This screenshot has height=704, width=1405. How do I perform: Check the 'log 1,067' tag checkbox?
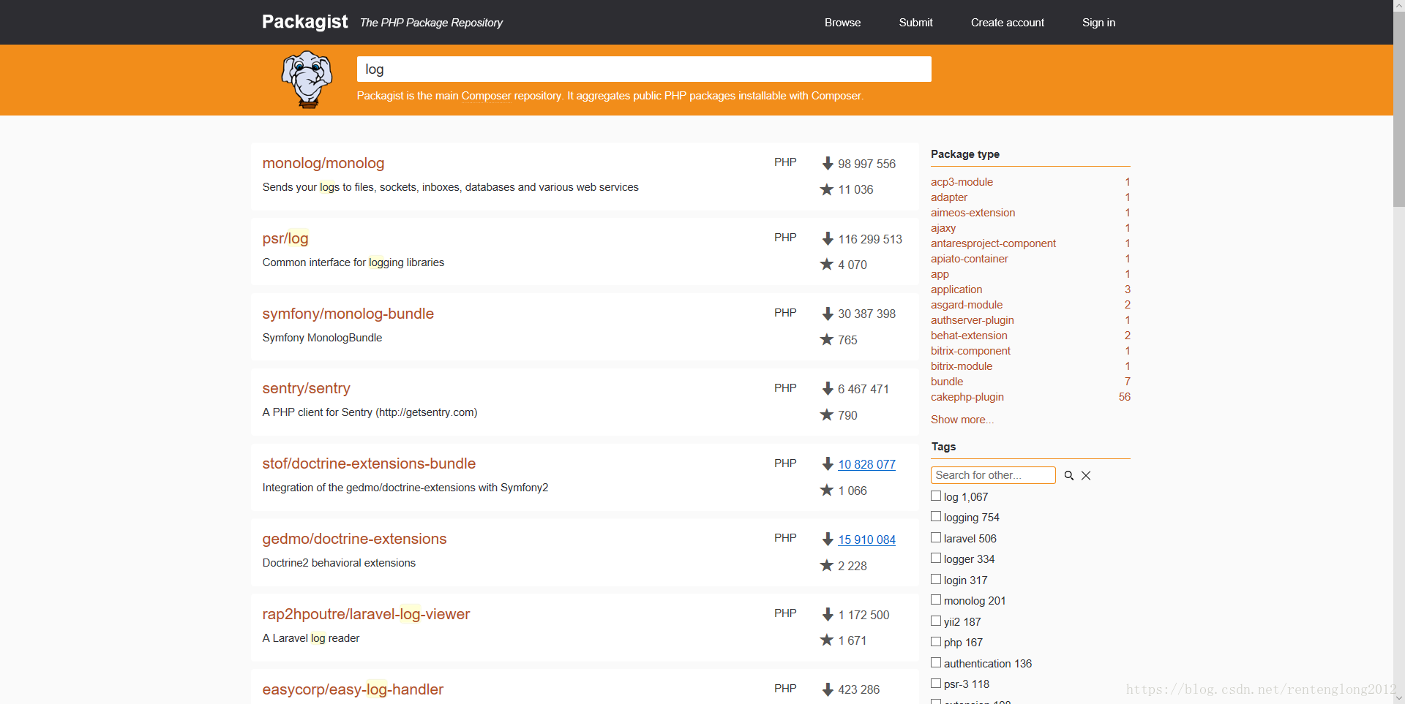tap(936, 496)
